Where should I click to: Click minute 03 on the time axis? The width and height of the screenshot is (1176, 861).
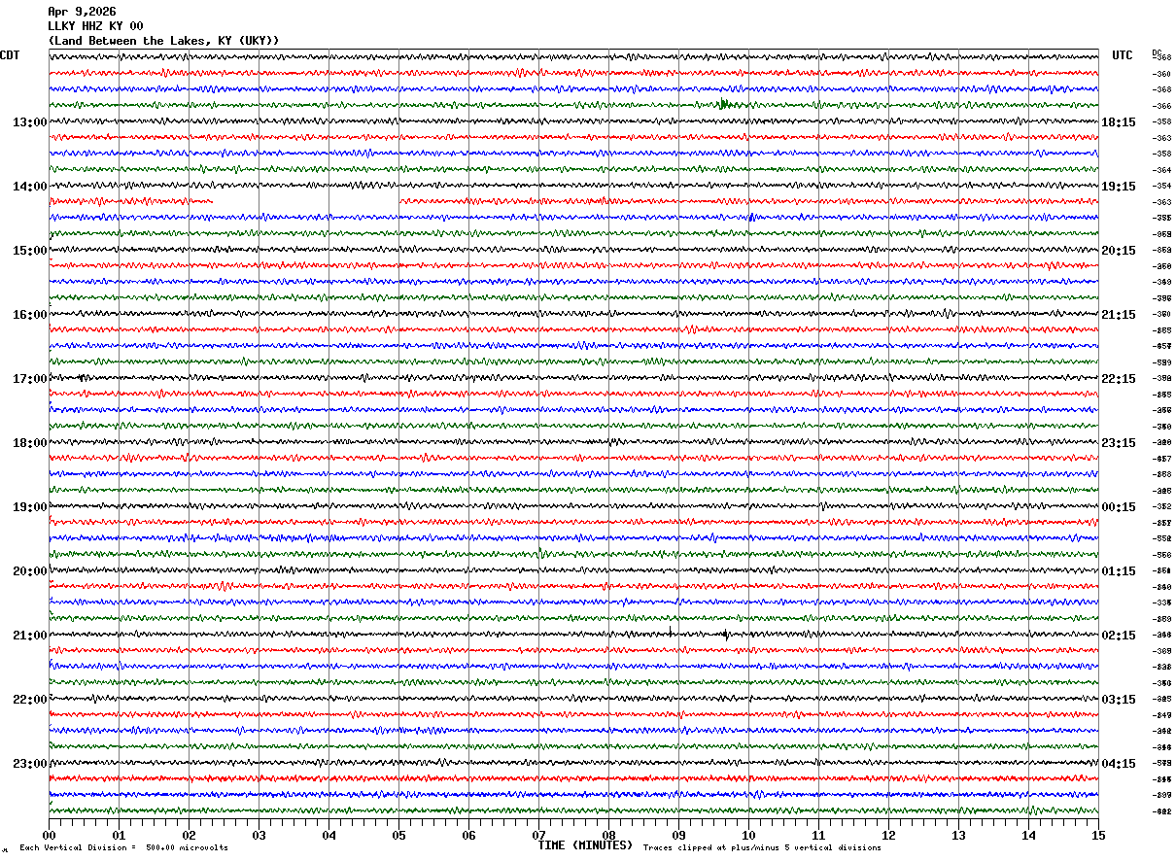(x=259, y=835)
